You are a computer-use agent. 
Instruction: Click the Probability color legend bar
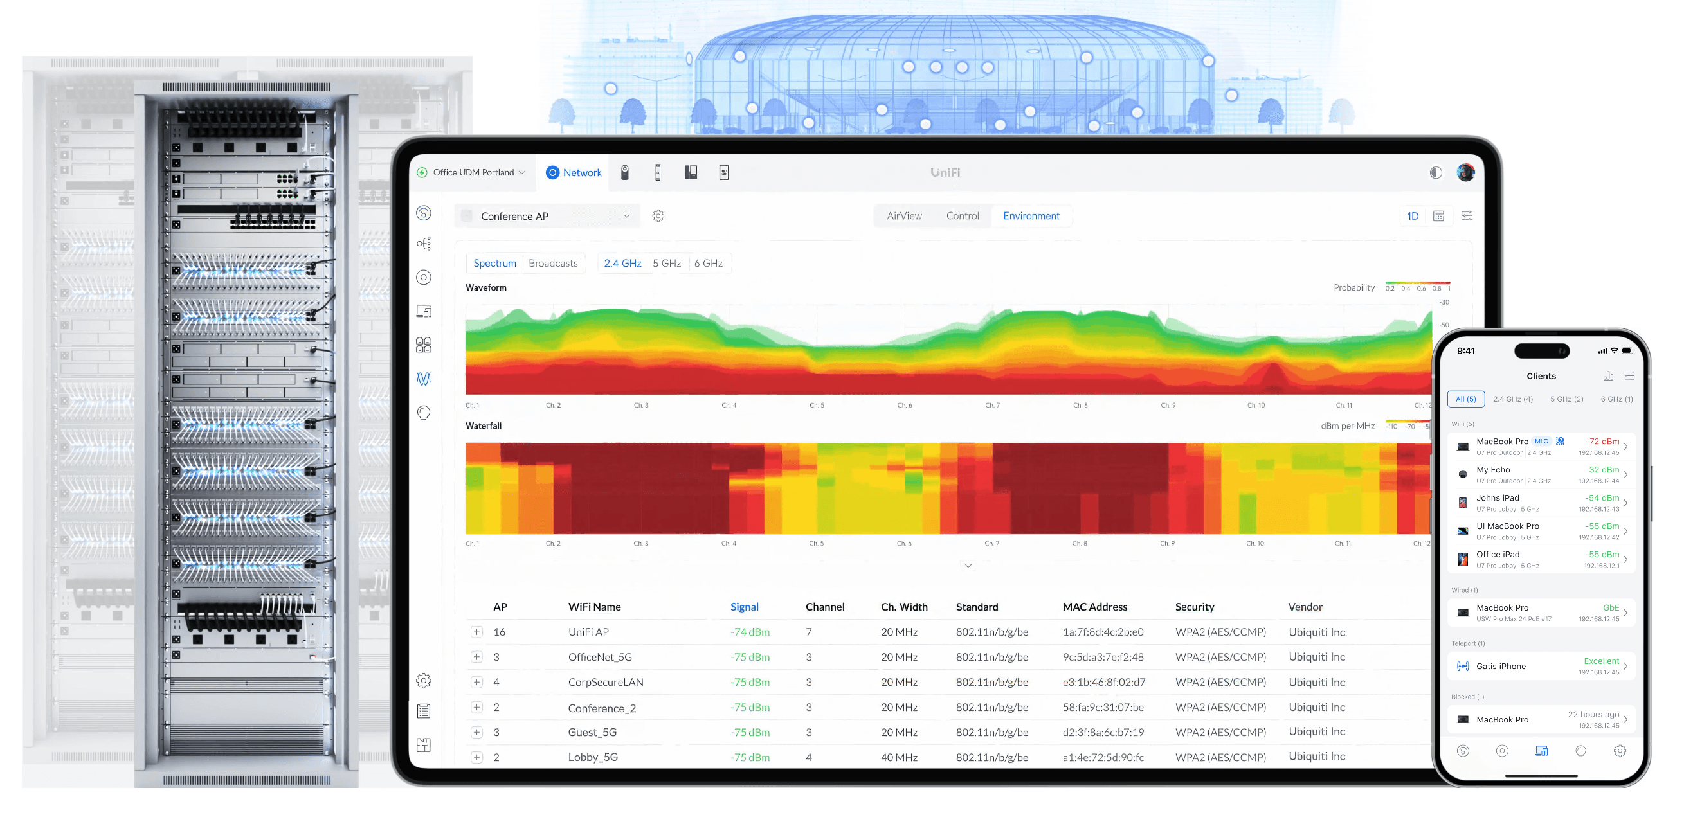click(x=1417, y=283)
